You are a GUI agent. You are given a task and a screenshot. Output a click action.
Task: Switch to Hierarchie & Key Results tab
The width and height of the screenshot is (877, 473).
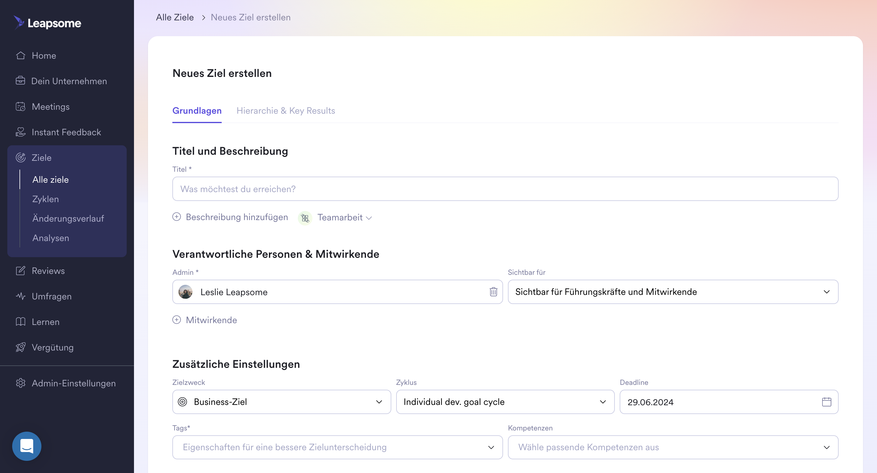(286, 111)
